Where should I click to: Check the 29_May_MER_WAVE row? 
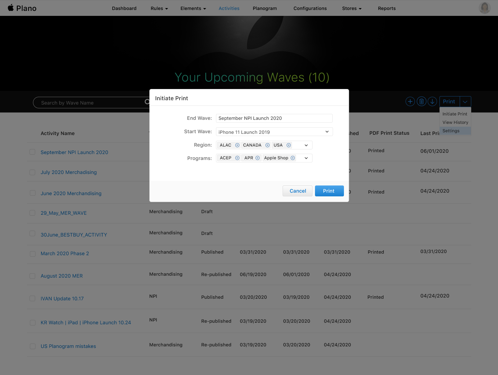point(32,213)
